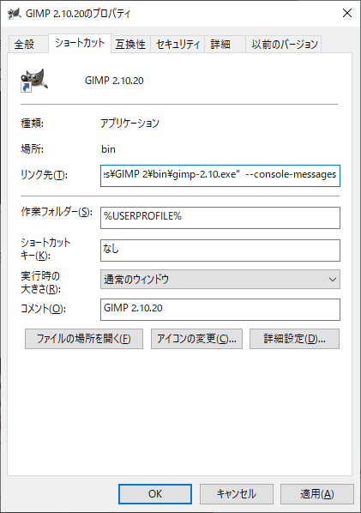This screenshot has height=513, width=361.
Task: Click the コメント field with GIMP 2.10.20
Action: click(220, 310)
